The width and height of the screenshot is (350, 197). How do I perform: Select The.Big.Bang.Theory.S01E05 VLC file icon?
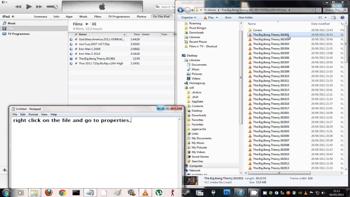(250, 53)
